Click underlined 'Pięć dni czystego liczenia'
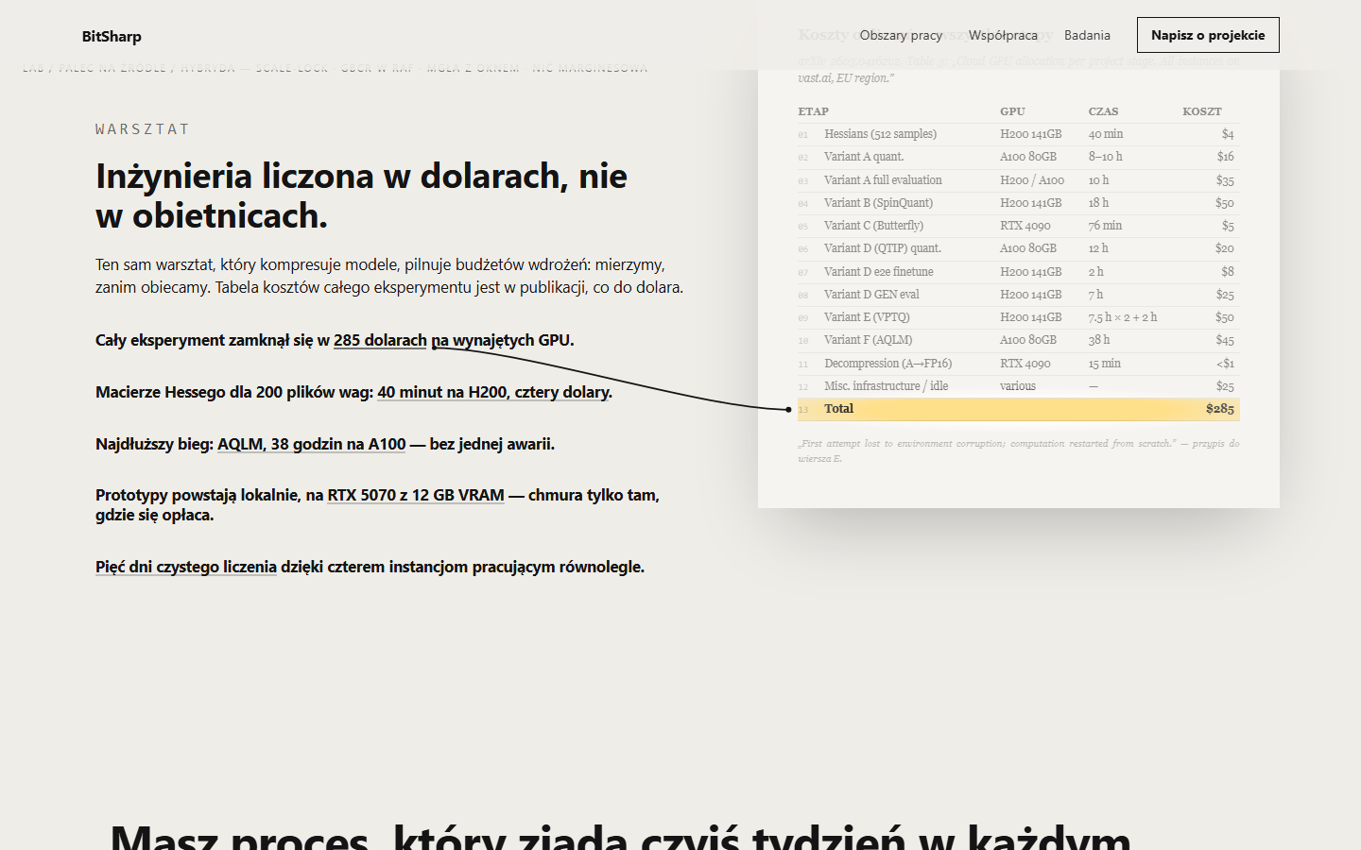The width and height of the screenshot is (1361, 850). pyautogui.click(x=186, y=567)
